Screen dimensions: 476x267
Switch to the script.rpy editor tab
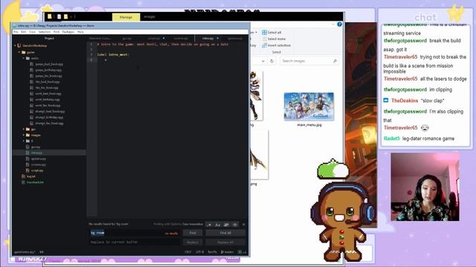pos(154,39)
